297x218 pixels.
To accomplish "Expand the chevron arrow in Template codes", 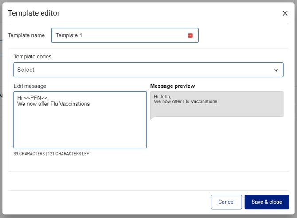I will pyautogui.click(x=276, y=70).
